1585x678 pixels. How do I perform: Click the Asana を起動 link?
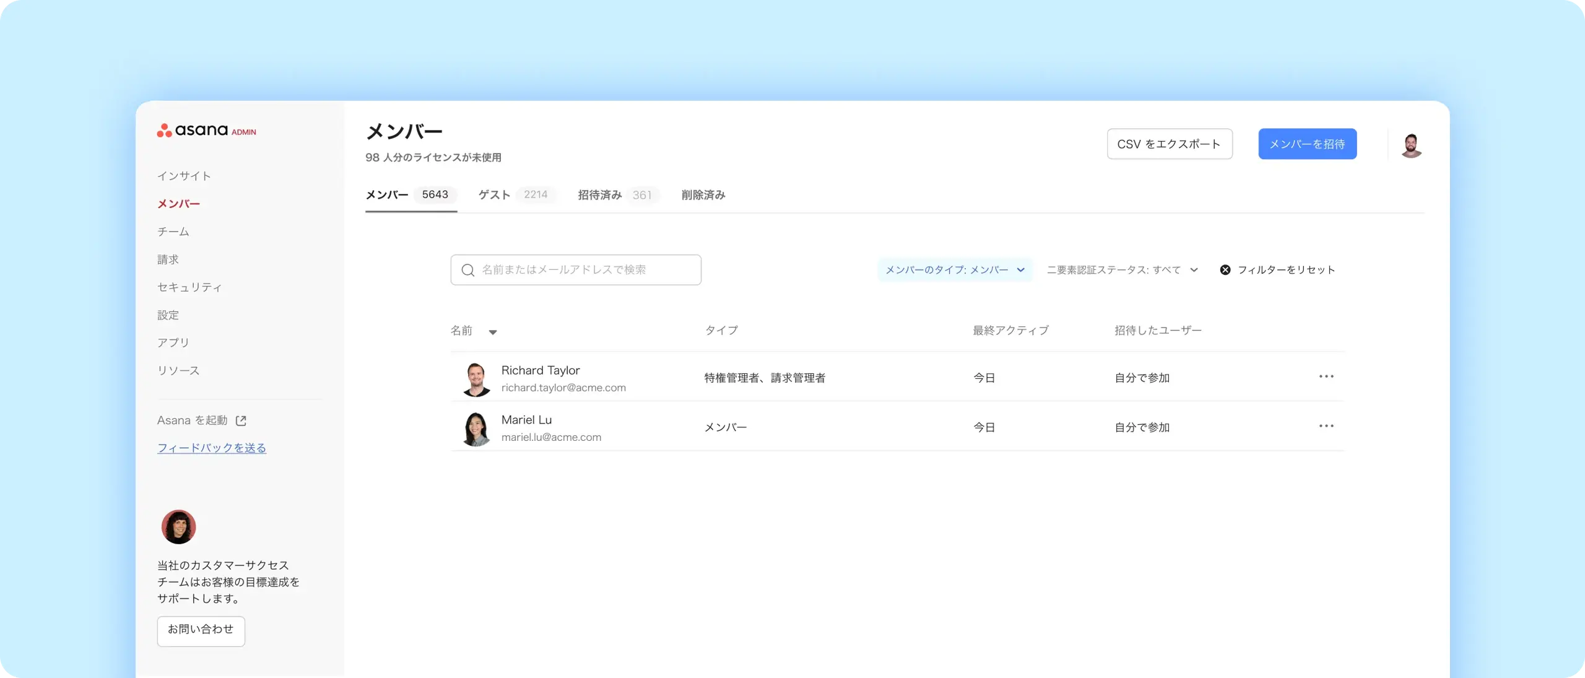192,420
